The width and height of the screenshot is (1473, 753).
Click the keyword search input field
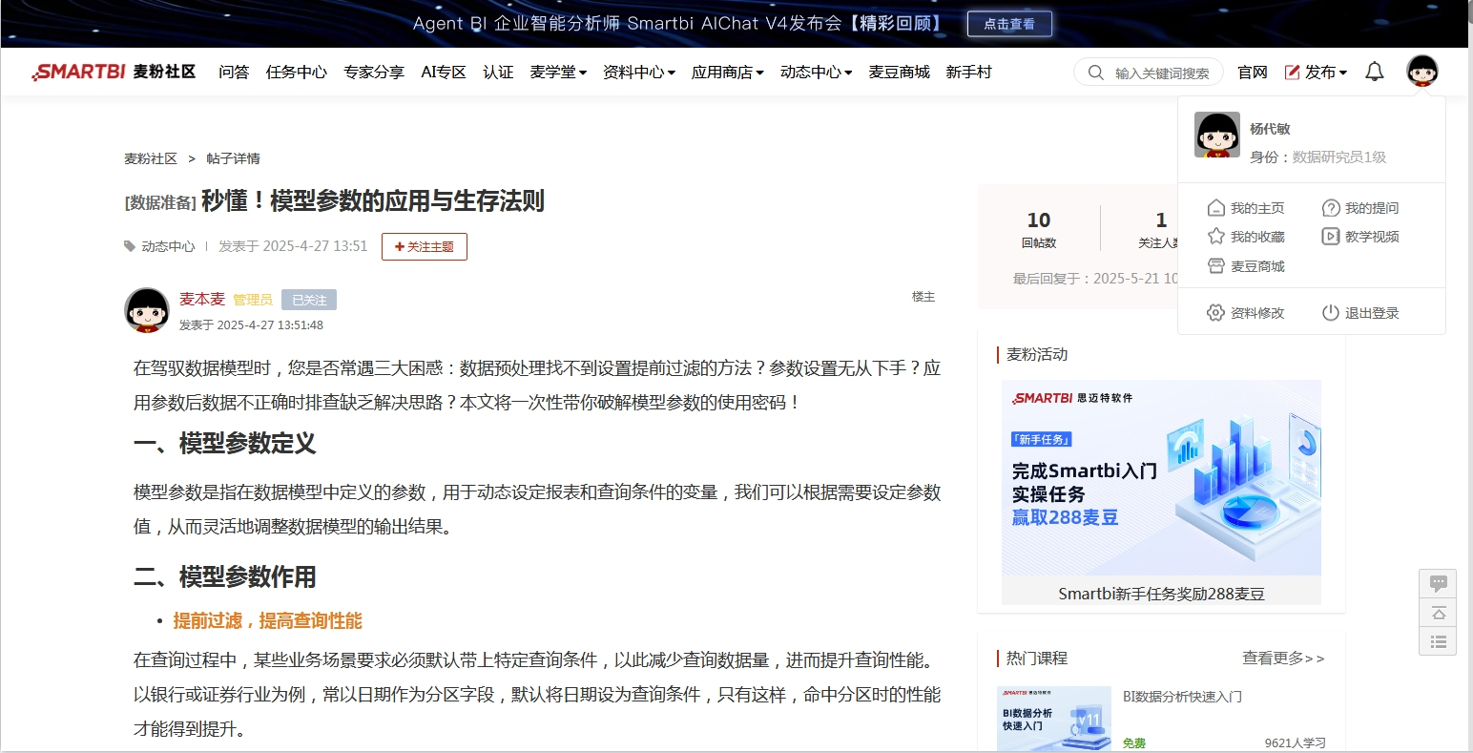pyautogui.click(x=1161, y=73)
